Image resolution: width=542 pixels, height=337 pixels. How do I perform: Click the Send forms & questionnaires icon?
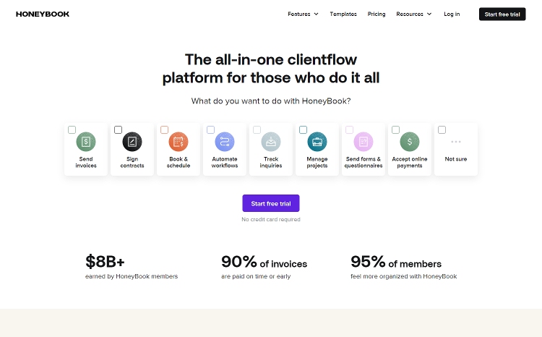pos(364,142)
